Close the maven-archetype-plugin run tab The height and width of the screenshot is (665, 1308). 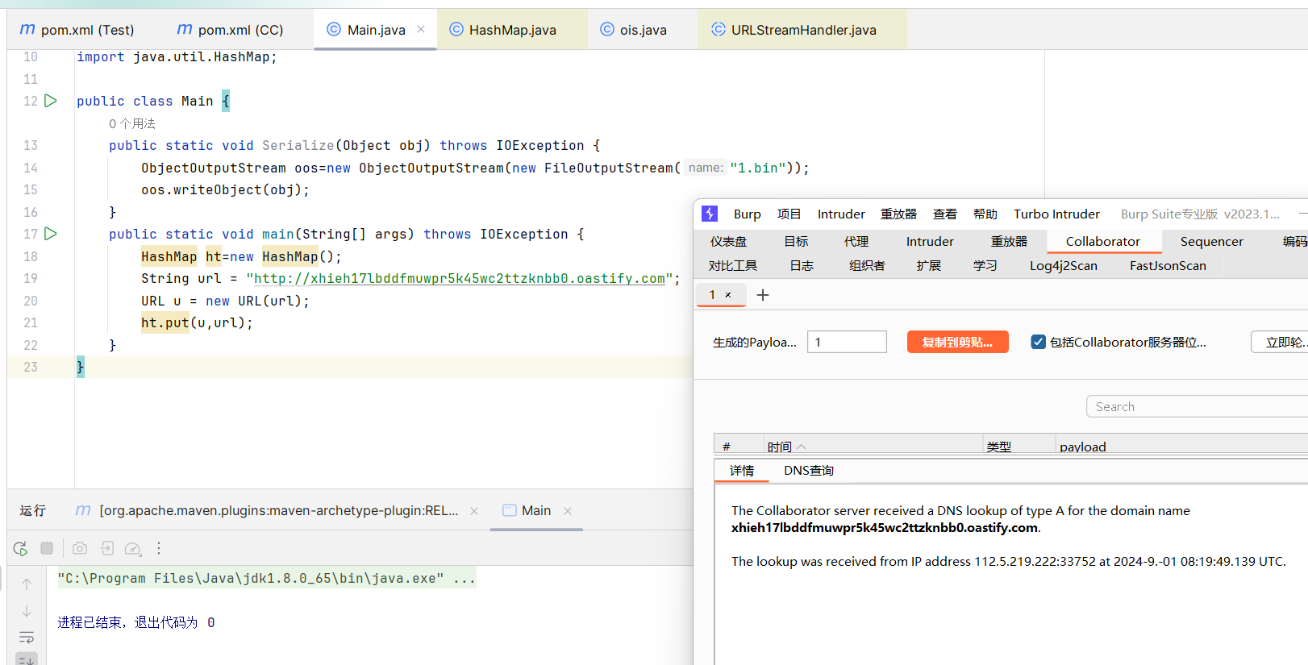point(474,511)
